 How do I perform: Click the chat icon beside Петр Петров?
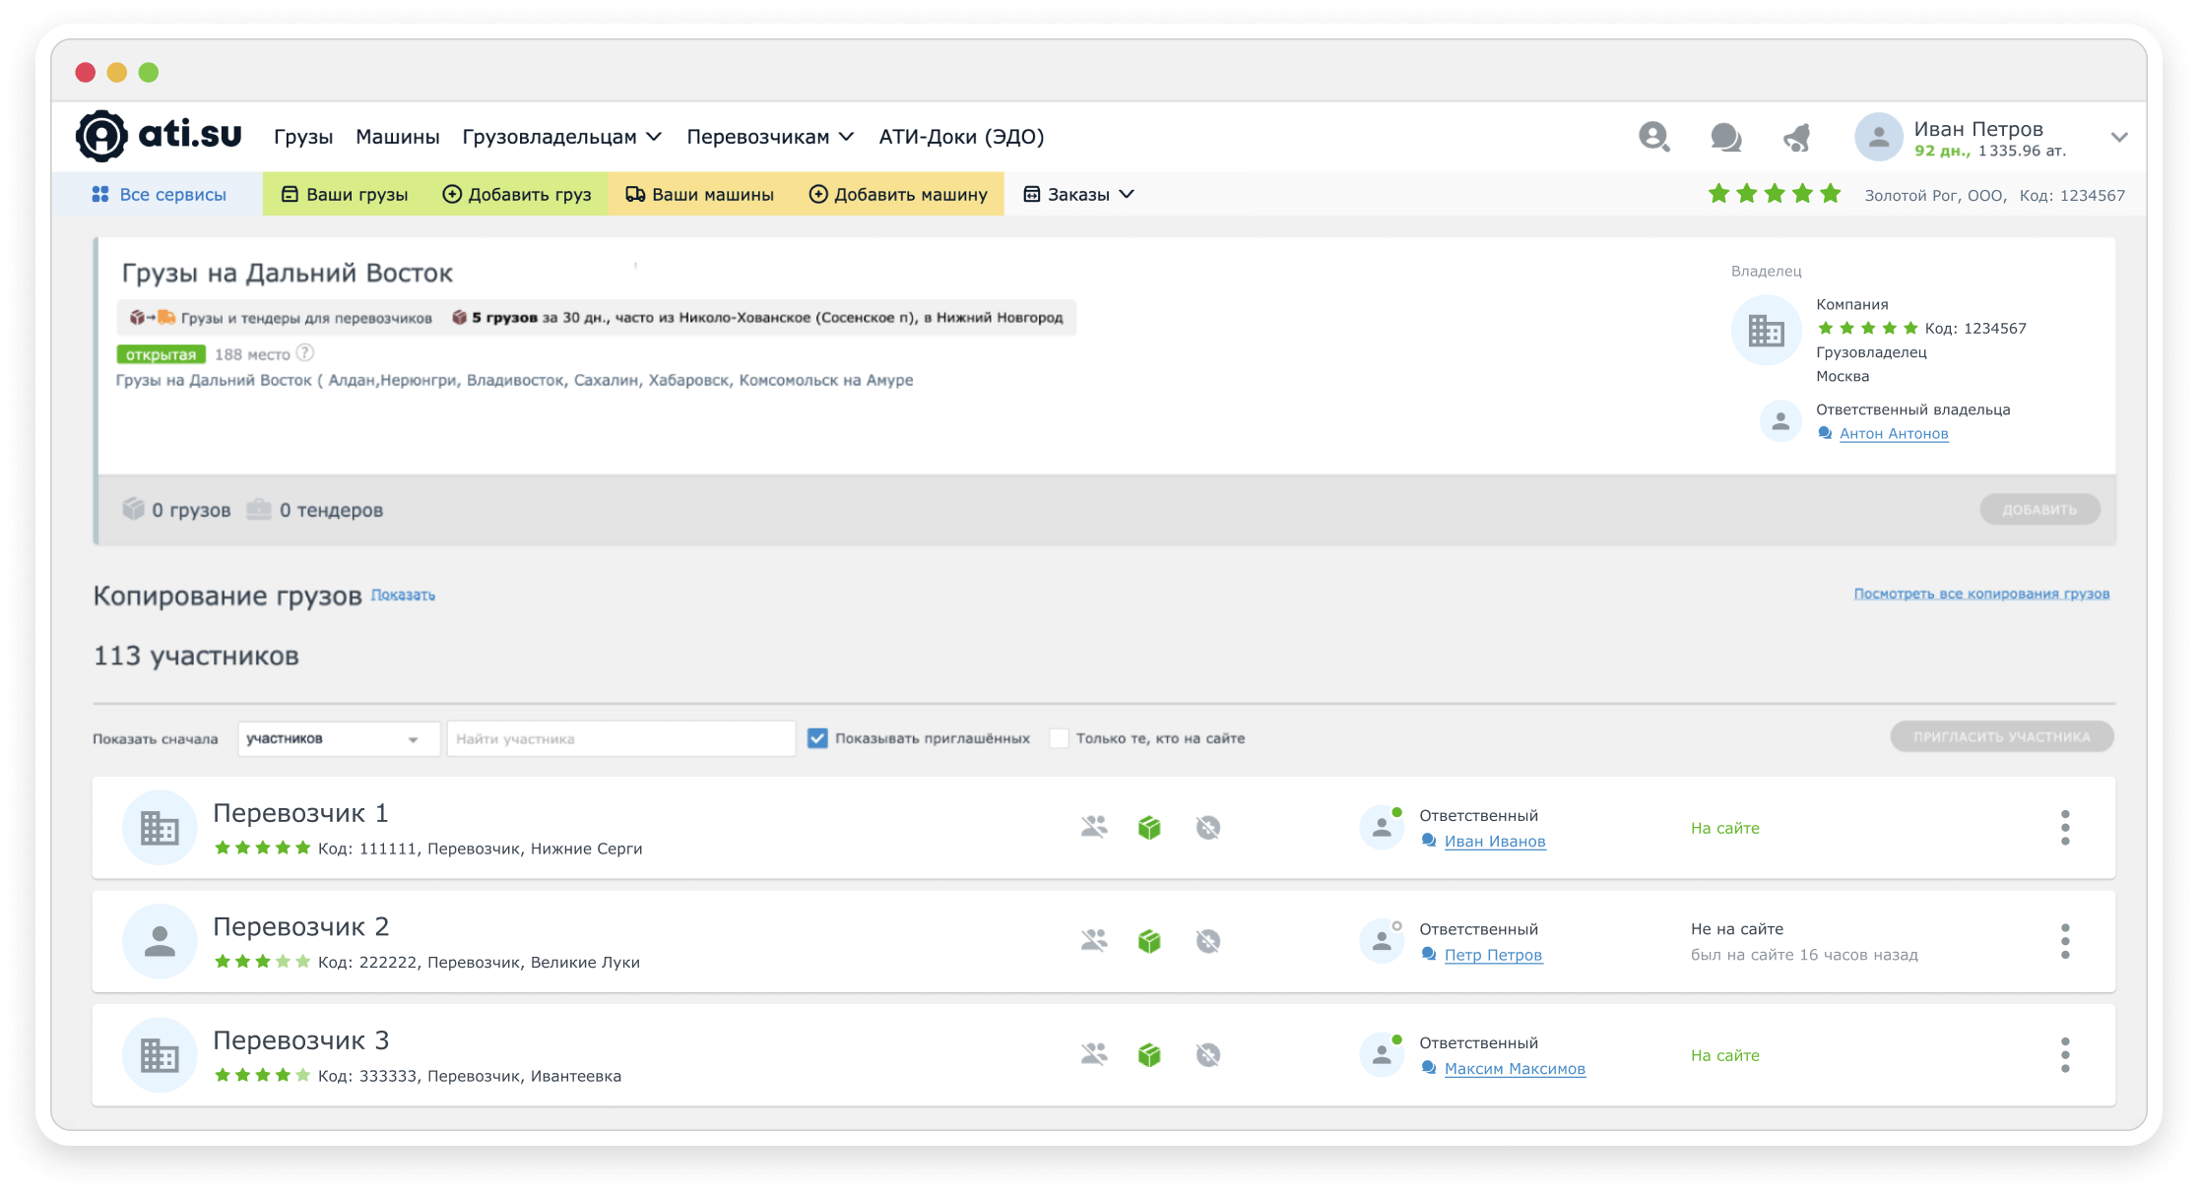coord(1429,955)
